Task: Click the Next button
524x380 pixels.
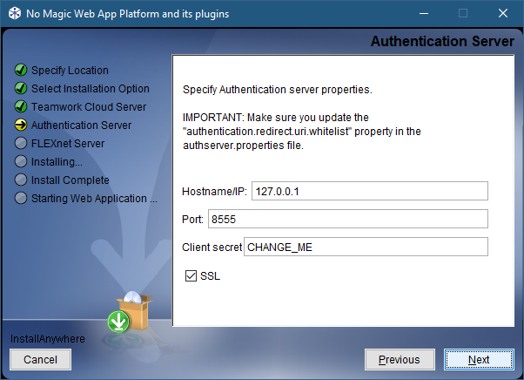Action: pyautogui.click(x=479, y=360)
